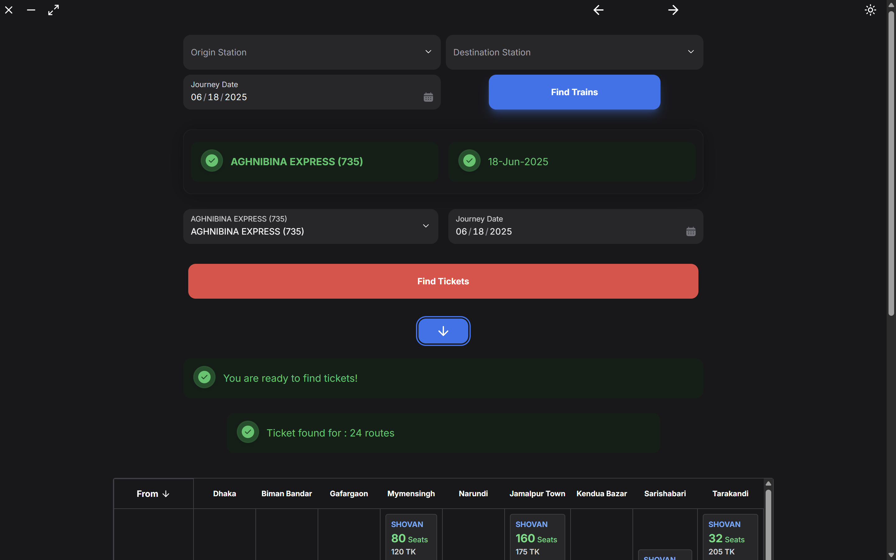Screen dimensions: 896x560
Task: Toggle light theme with sun icon
Action: (870, 10)
